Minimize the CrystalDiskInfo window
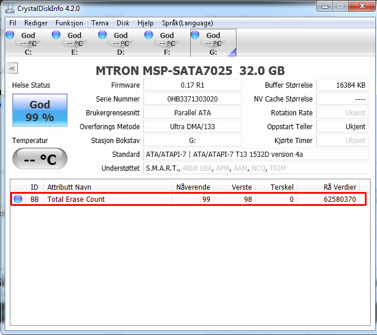The height and width of the screenshot is (335, 377). coord(325,6)
